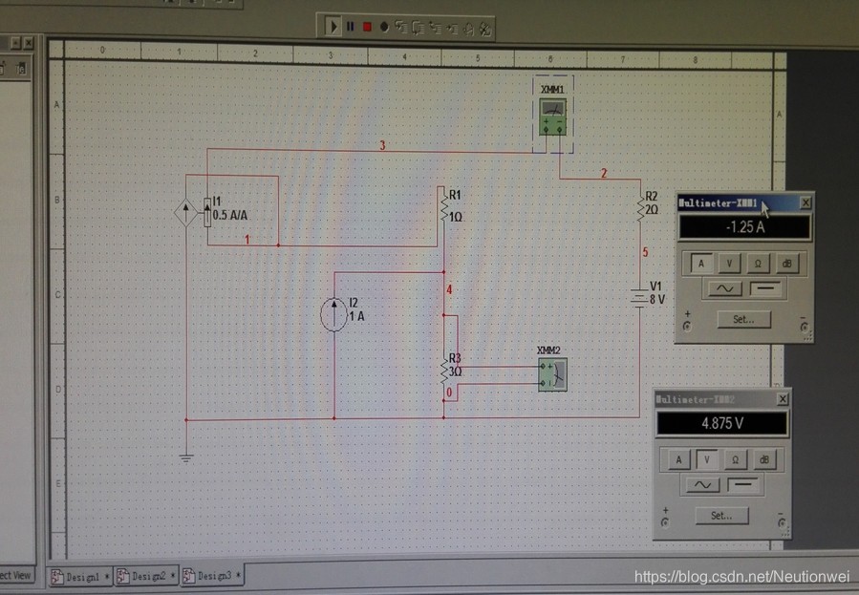Close the left side panel
Screen dimensions: 859x595
coord(29,42)
